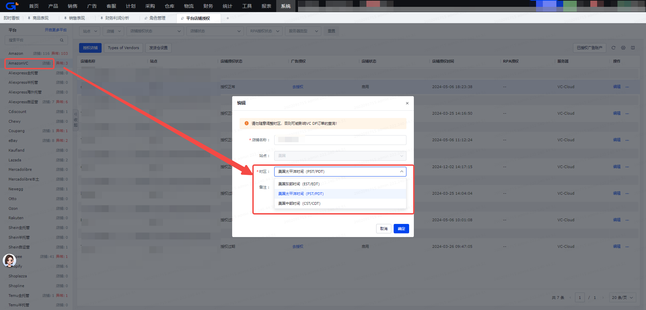Close the 编辑 dialog with X icon
The width and height of the screenshot is (646, 310).
tap(407, 103)
